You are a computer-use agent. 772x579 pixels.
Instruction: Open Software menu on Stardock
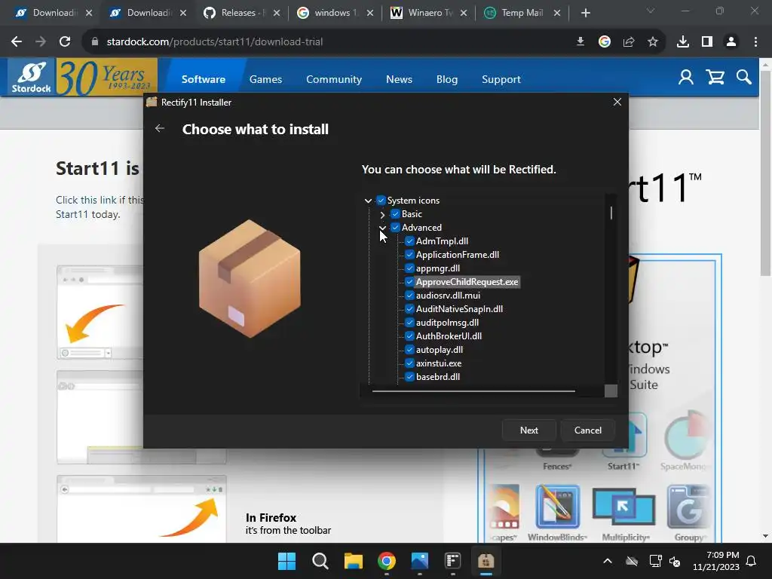coord(204,79)
